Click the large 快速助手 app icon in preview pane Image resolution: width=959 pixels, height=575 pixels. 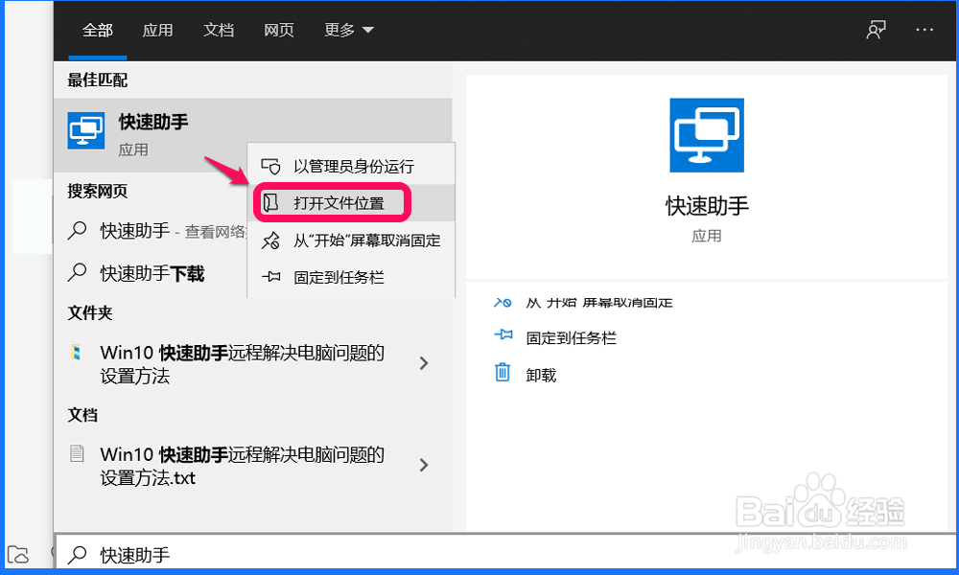(x=707, y=135)
